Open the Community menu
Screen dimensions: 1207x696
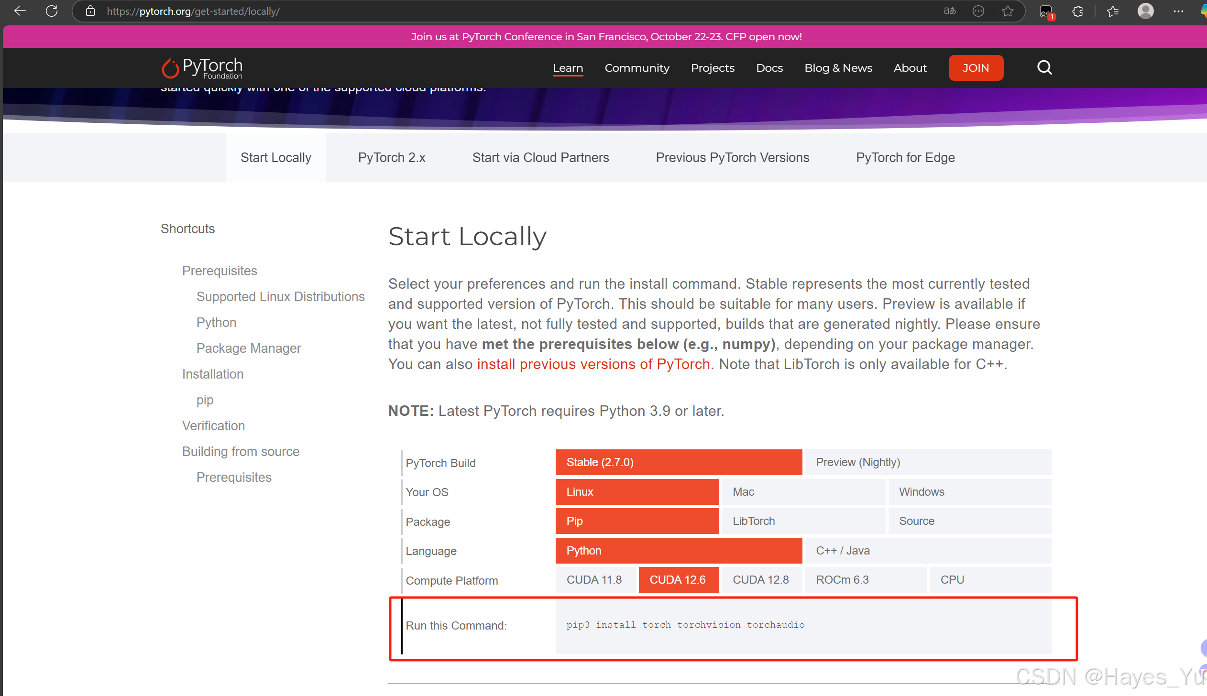637,68
